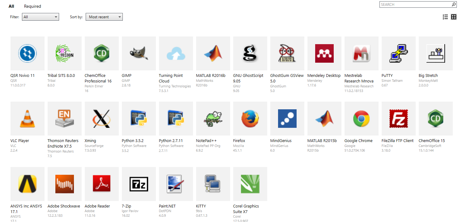Viewport: 463px width, 222px height.
Task: Open the Corel Graphics Suite X7 icon
Action: 250,184
